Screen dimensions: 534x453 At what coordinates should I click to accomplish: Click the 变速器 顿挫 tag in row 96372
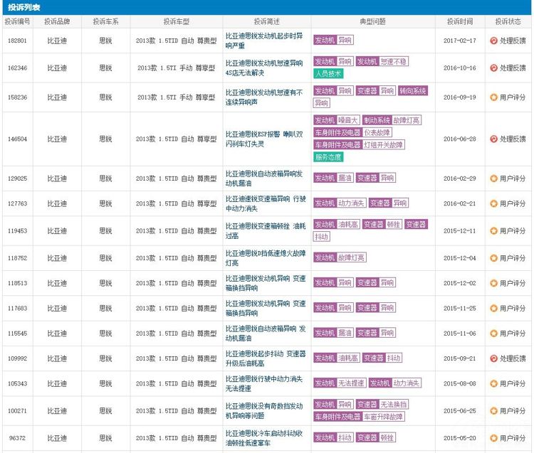(376, 437)
